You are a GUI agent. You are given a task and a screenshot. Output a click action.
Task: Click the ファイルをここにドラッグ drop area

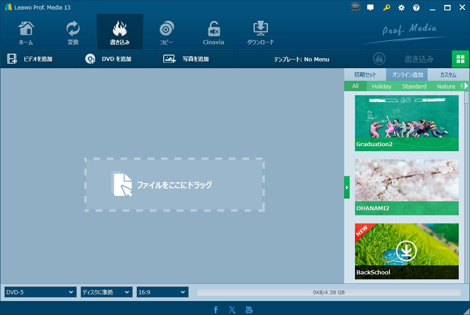[175, 185]
